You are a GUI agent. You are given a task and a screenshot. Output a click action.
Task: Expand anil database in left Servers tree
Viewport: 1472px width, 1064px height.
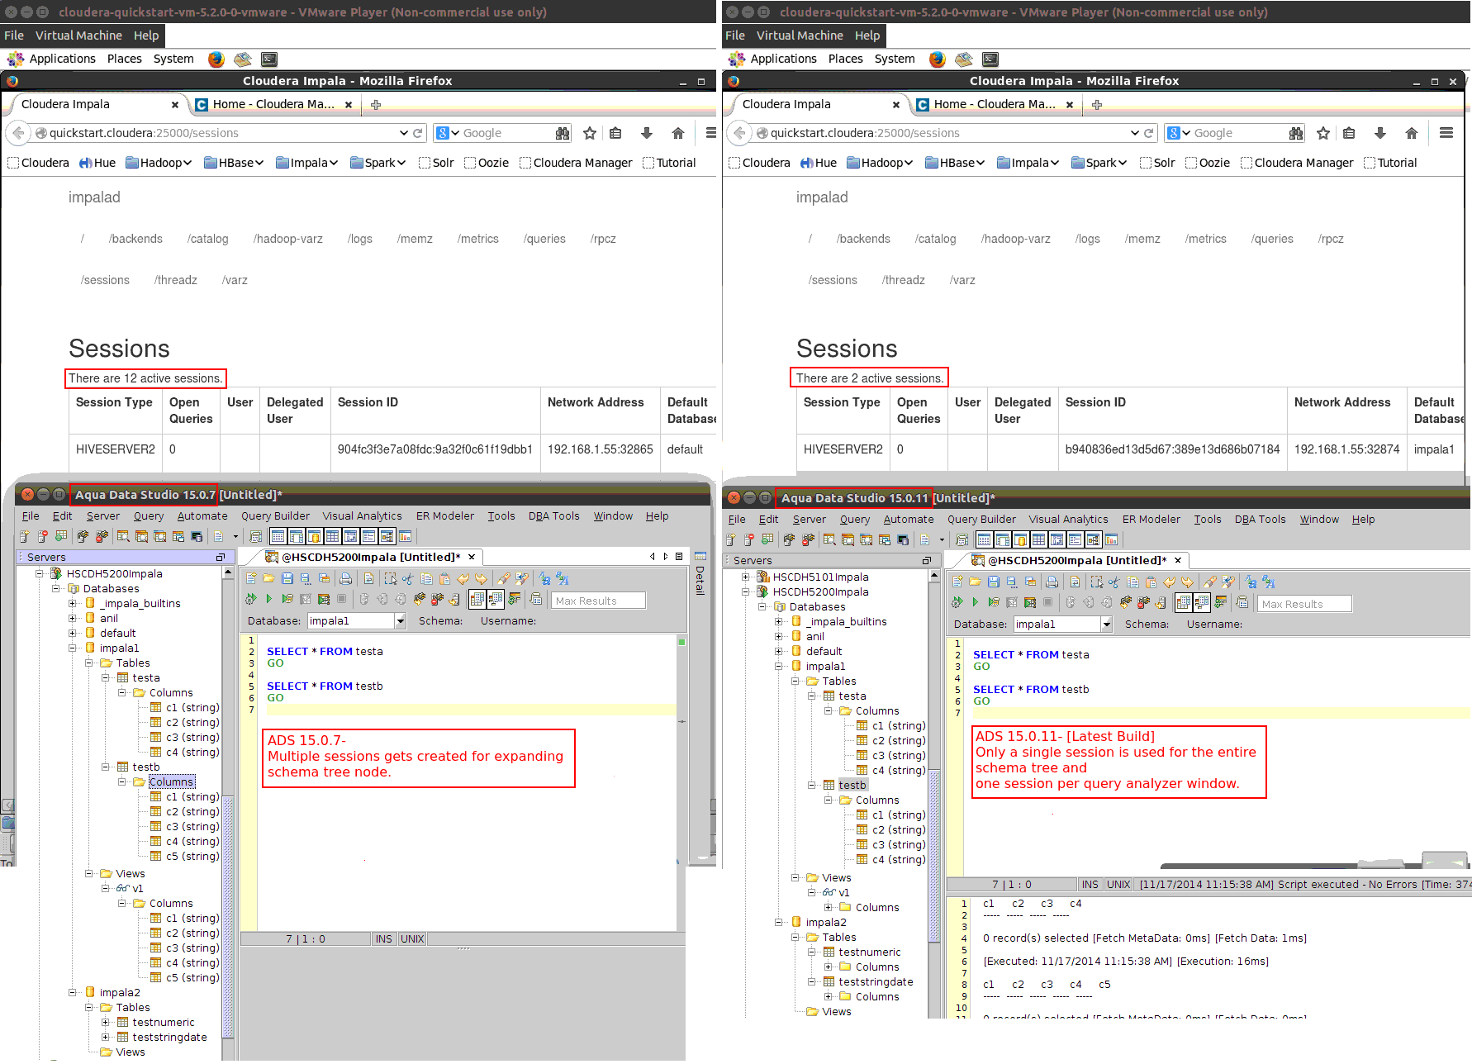[73, 619]
